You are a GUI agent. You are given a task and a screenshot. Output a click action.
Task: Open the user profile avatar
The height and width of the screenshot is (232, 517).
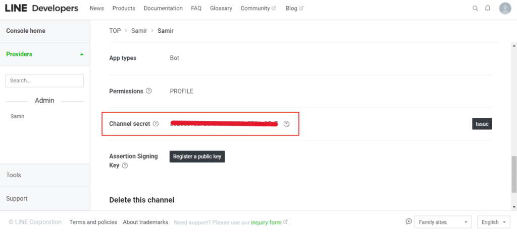[505, 8]
